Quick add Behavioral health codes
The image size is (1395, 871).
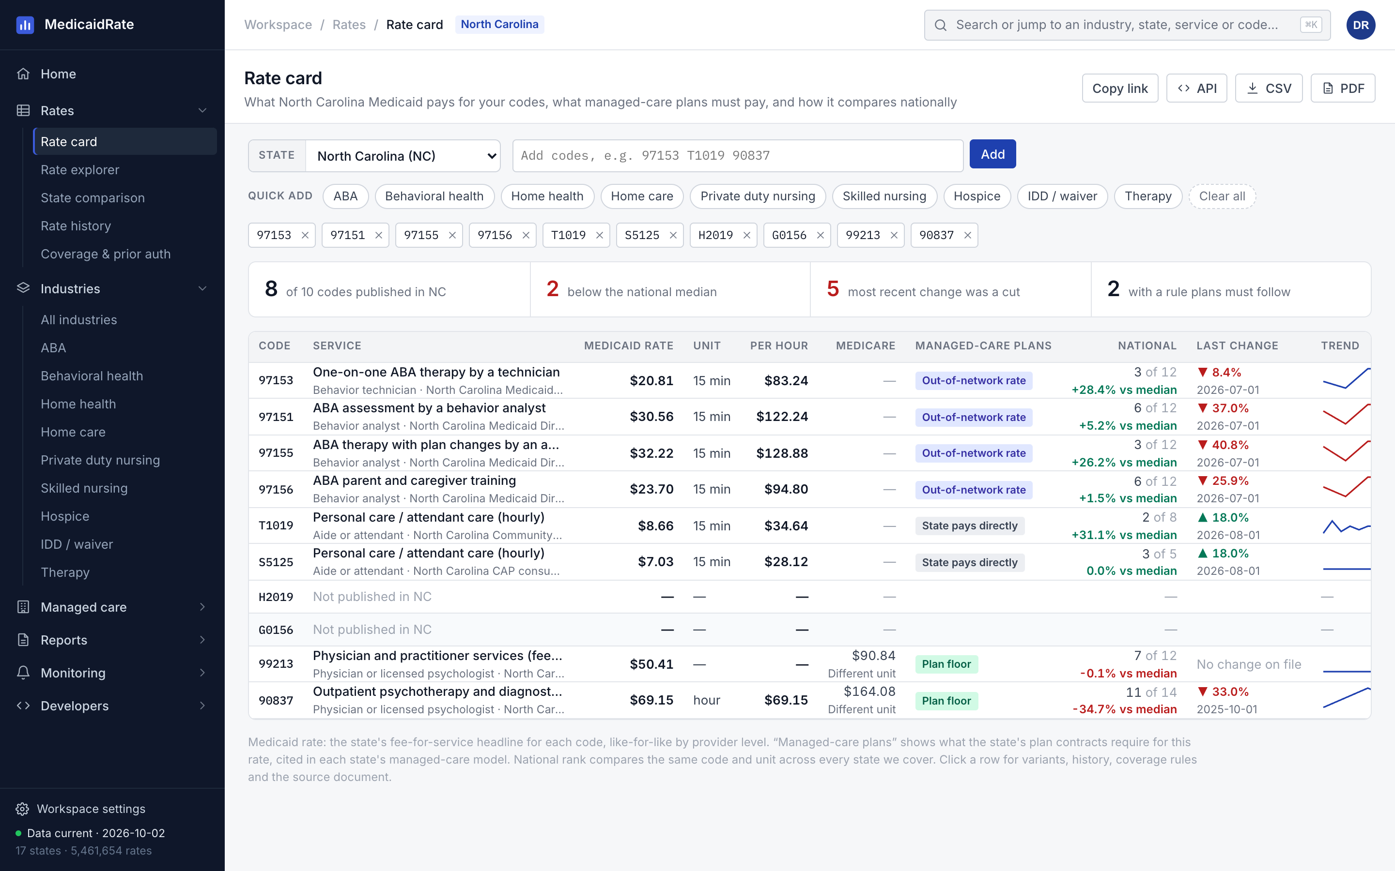tap(434, 196)
